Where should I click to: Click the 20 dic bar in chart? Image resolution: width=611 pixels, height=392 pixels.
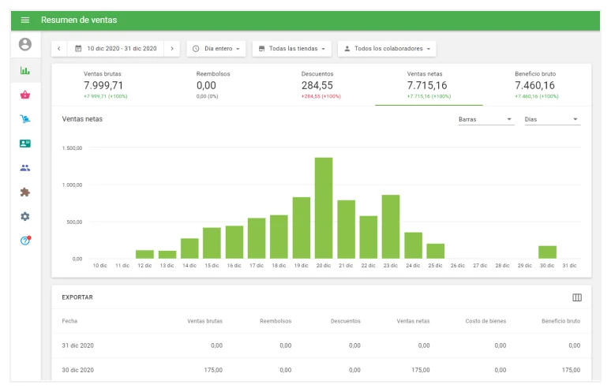(x=324, y=208)
